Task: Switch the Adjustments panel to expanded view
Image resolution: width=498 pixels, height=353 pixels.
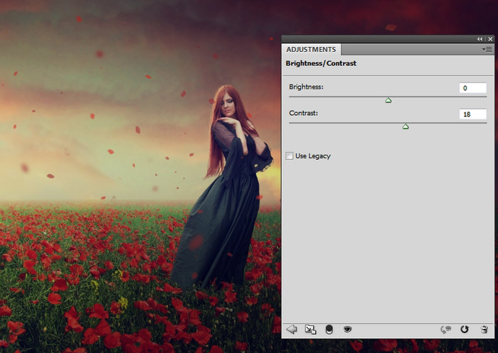Action: 310,330
